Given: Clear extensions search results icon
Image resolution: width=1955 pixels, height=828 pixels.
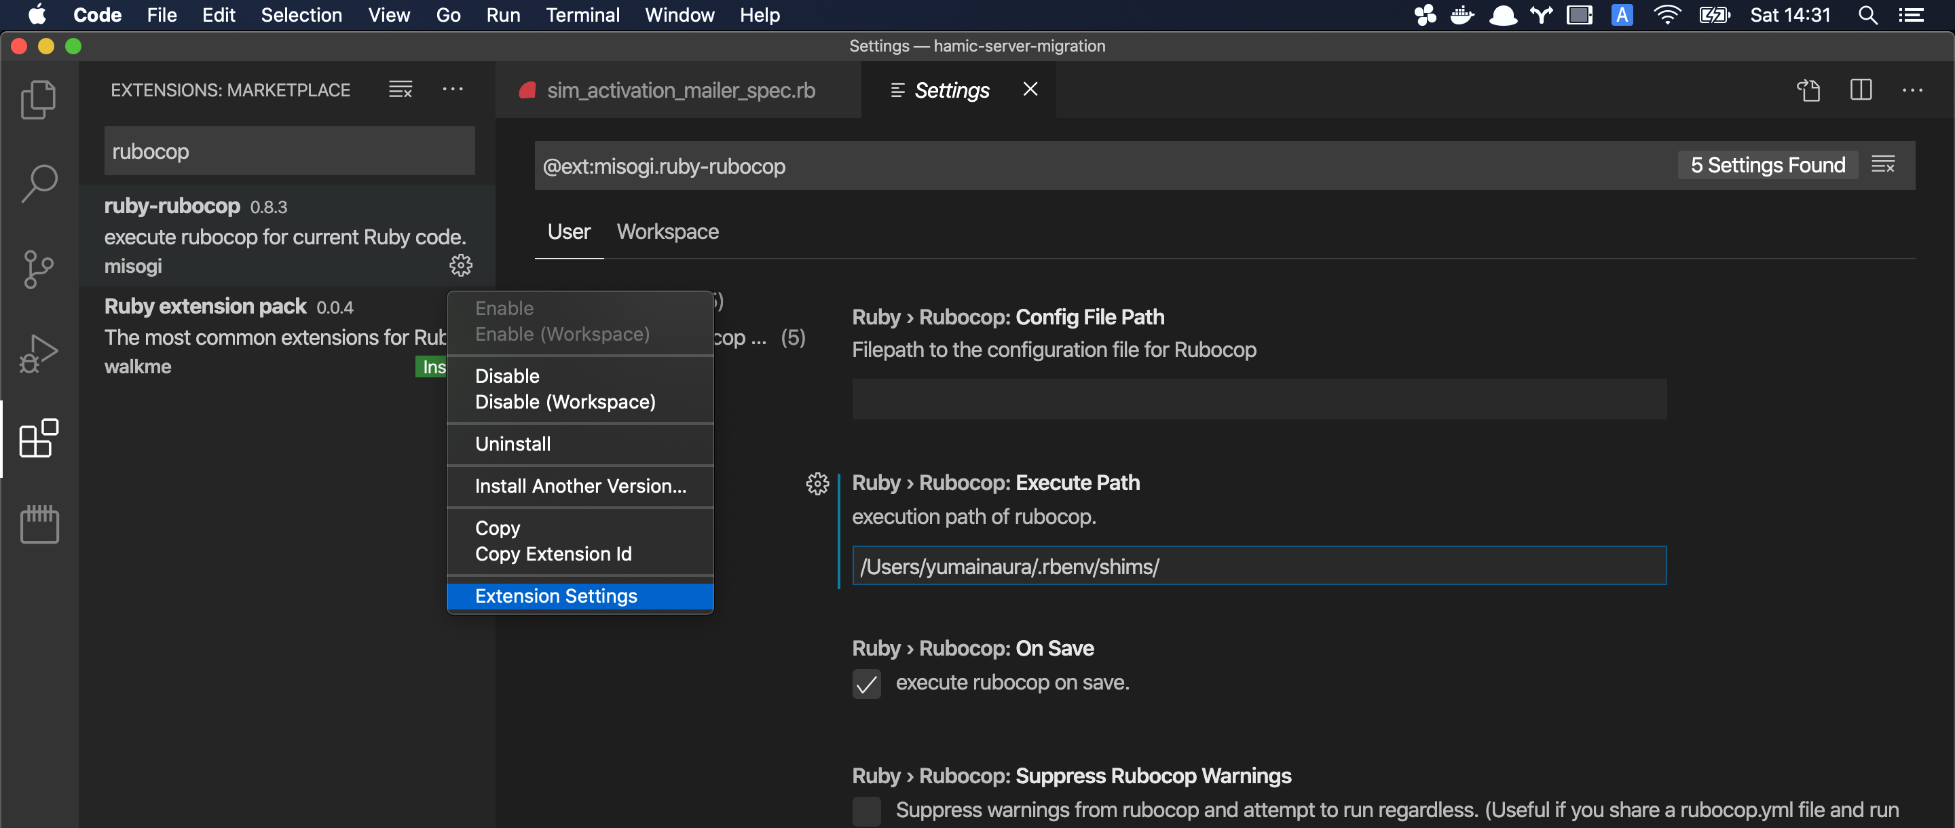Looking at the screenshot, I should tap(400, 90).
